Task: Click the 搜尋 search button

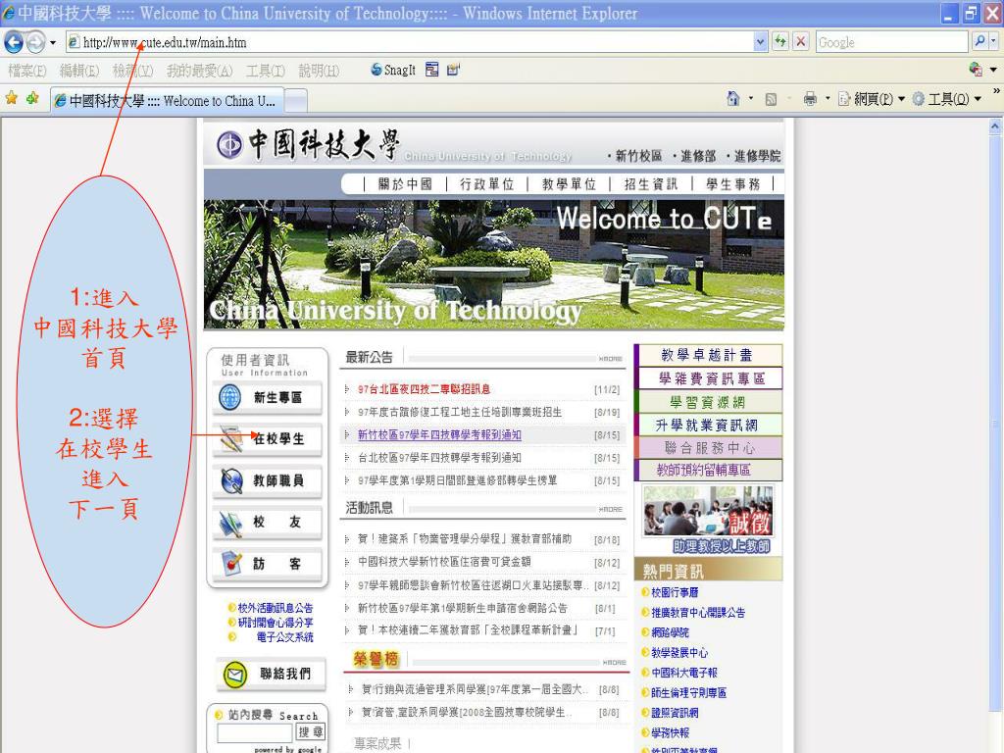Action: (311, 731)
